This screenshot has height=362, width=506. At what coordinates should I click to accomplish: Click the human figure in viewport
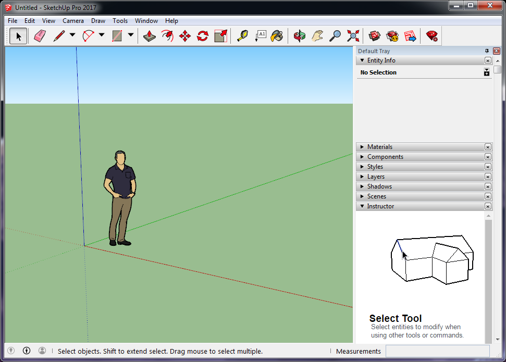120,198
